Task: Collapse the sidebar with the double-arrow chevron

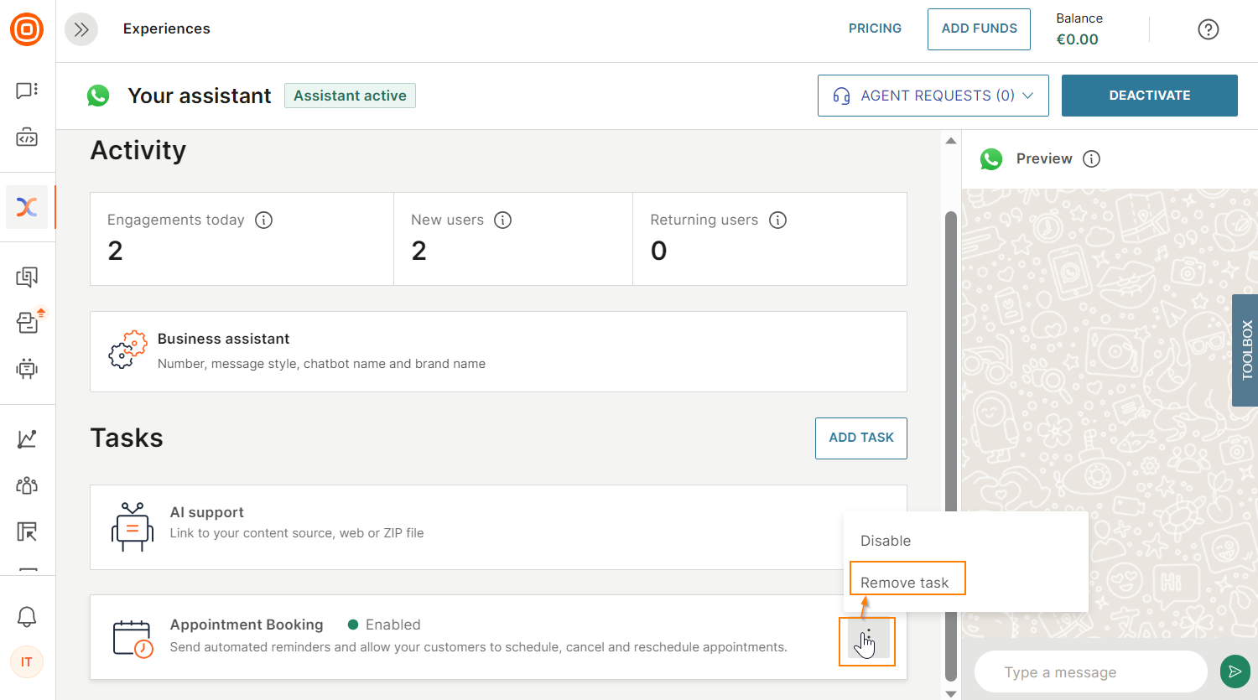Action: pyautogui.click(x=81, y=29)
